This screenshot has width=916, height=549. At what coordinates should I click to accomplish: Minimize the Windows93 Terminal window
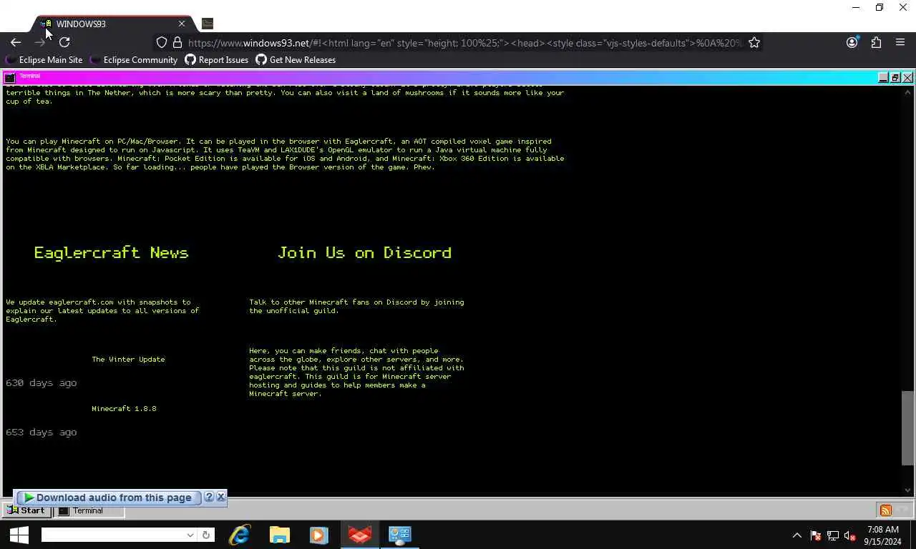click(883, 77)
